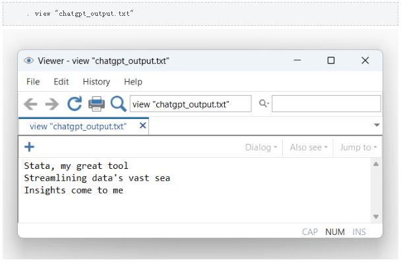Open the History menu
The height and width of the screenshot is (262, 401).
[x=96, y=82]
